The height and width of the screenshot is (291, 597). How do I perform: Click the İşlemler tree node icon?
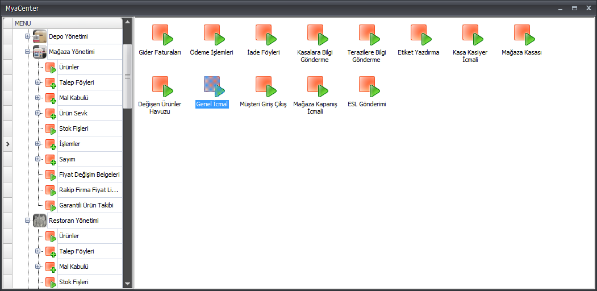pos(51,144)
